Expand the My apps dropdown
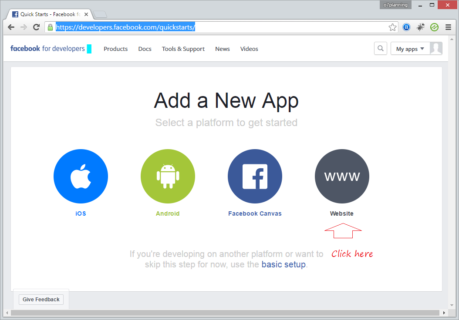459x320 pixels. click(x=410, y=49)
